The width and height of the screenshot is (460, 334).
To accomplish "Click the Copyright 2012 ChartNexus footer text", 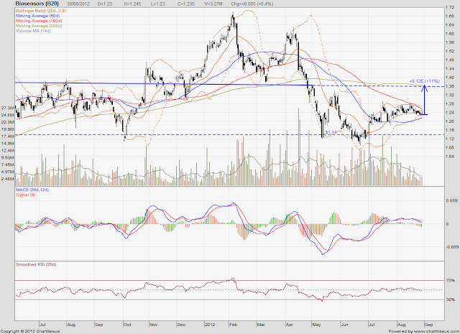I will [30, 331].
